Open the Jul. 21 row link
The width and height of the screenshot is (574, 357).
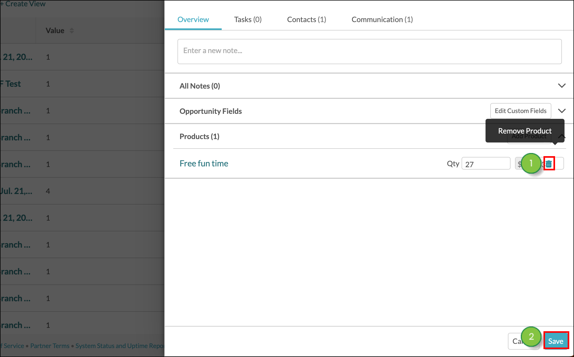[16, 191]
